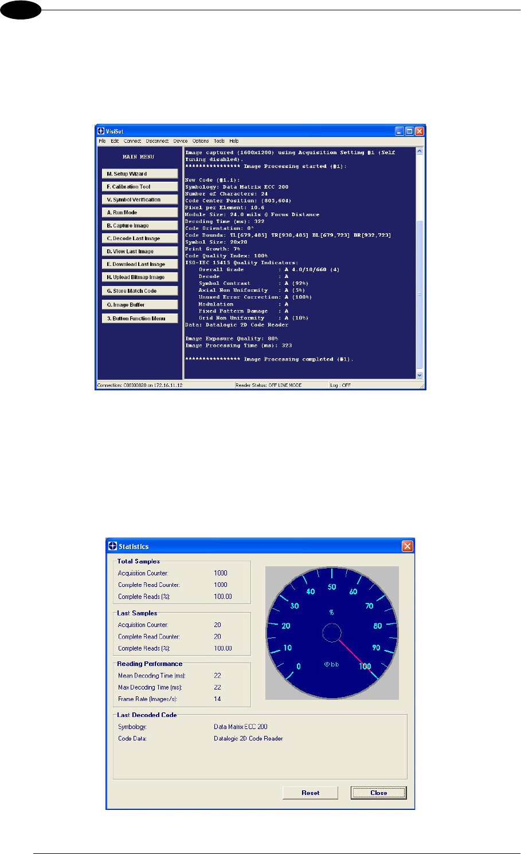Viewport: 521px width, 854px height.
Task: Click 'Image Exposure Quality: 80%' line
Action: pyautogui.click(x=232, y=339)
